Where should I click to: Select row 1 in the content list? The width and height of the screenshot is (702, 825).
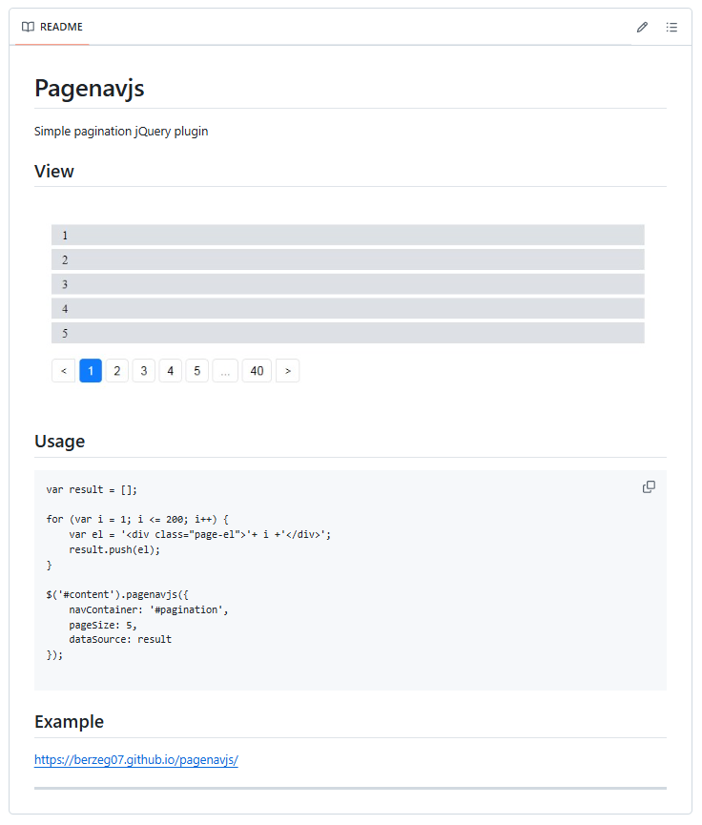pos(347,235)
